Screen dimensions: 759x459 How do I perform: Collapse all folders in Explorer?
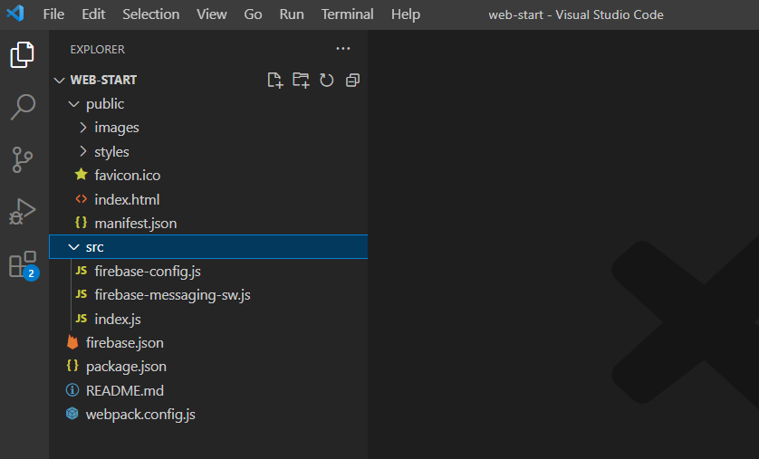click(352, 80)
